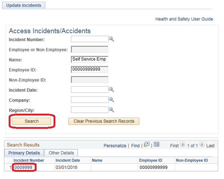Click the Find link in results
This screenshot has width=224, height=179.
pyautogui.click(x=135, y=146)
